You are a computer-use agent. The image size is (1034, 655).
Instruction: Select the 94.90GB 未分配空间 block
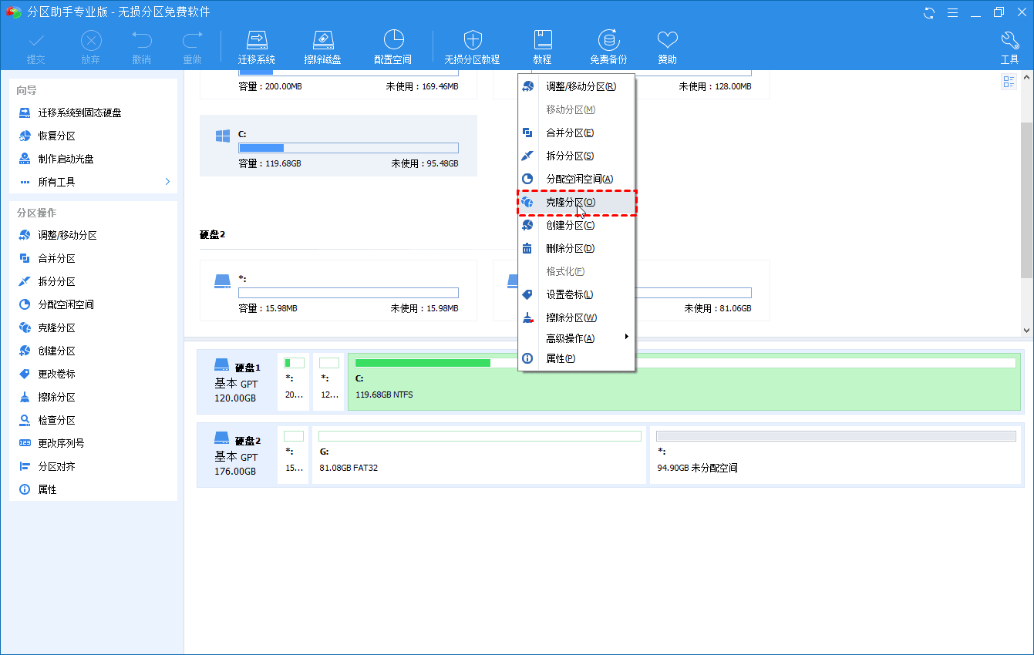point(836,455)
